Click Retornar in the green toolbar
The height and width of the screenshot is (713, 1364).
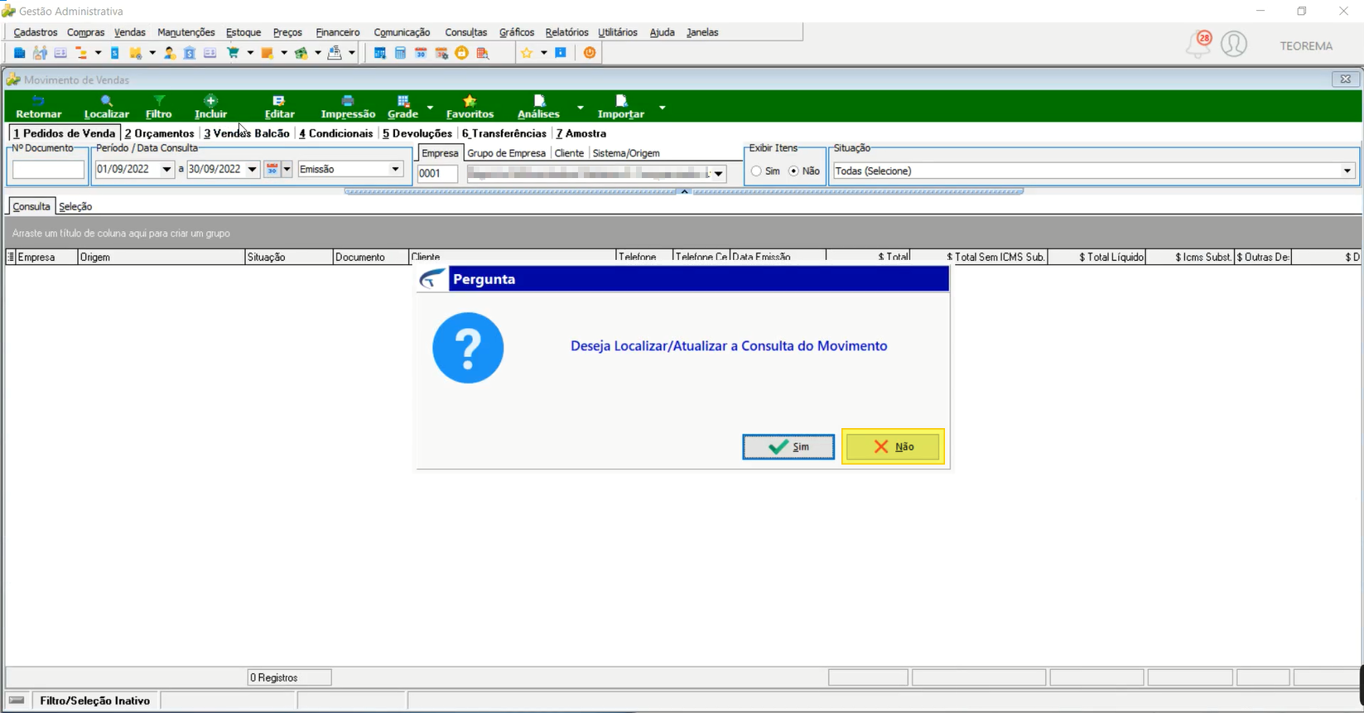39,107
